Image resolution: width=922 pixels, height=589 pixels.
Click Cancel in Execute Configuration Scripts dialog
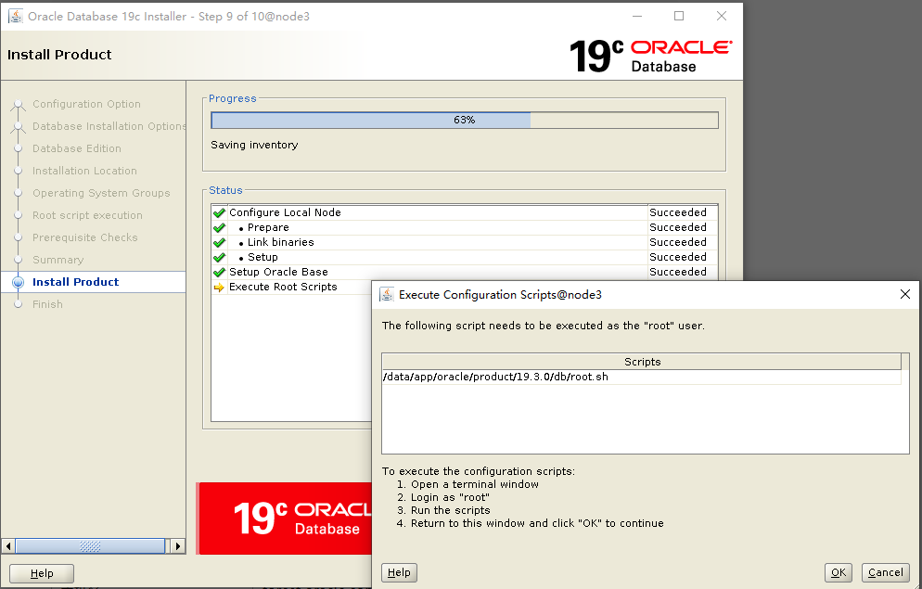(x=886, y=572)
